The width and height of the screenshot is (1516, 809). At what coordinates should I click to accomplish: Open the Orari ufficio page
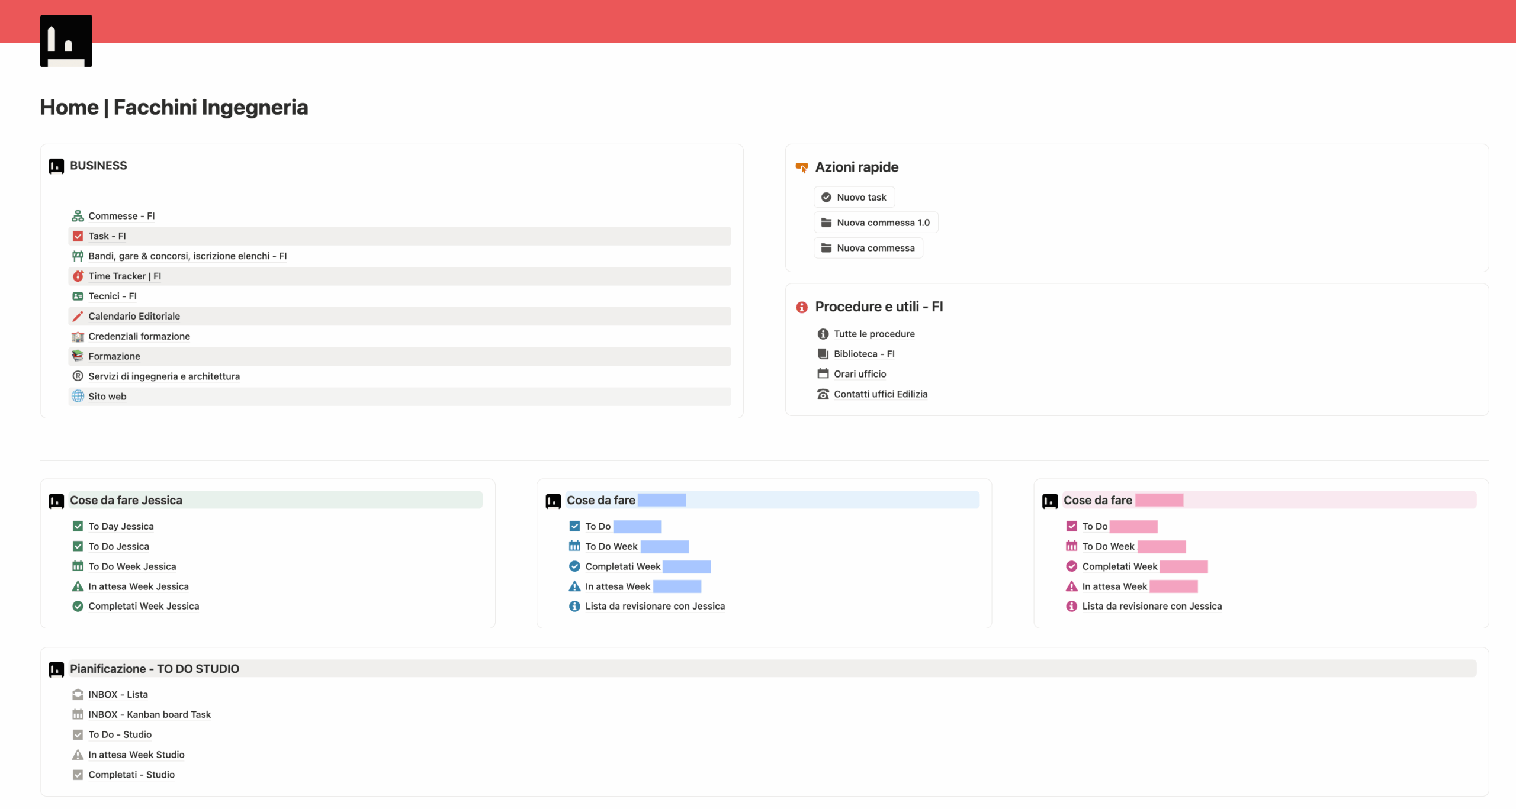click(x=860, y=374)
